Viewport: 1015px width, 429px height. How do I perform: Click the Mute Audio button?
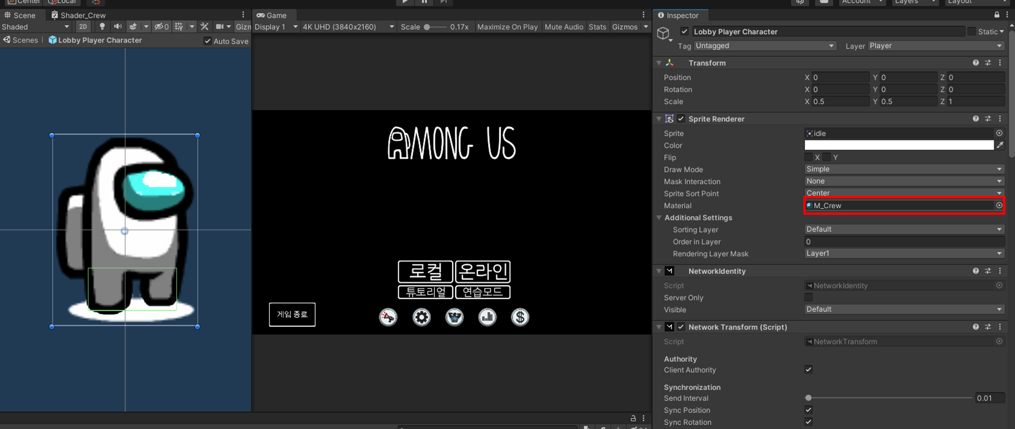click(x=564, y=26)
